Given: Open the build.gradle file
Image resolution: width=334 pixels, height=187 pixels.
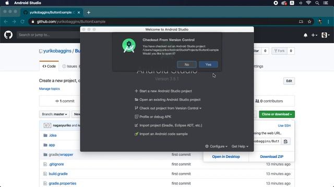Looking at the screenshot, I should point(58,174).
